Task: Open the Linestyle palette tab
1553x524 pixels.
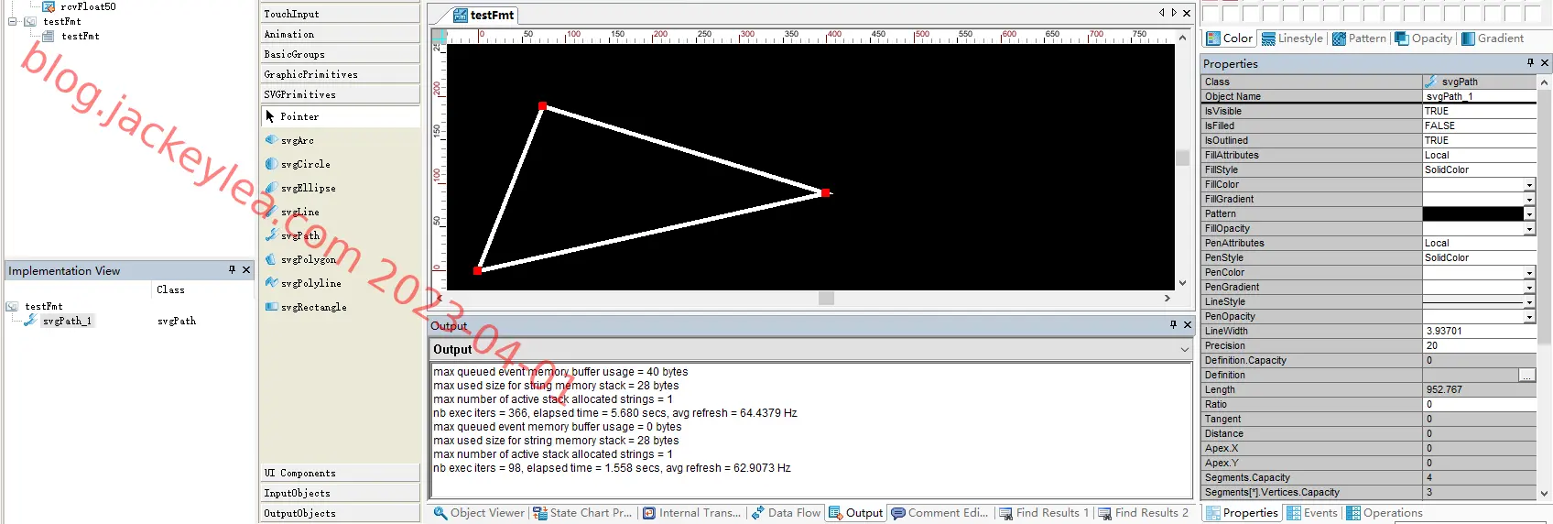Action: (x=1292, y=38)
